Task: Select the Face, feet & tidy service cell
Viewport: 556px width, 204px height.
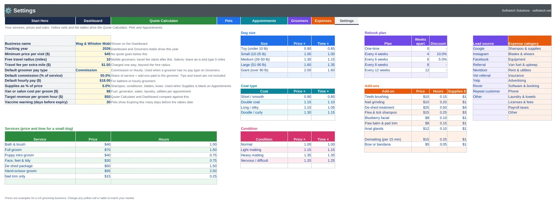Action: 40,160
